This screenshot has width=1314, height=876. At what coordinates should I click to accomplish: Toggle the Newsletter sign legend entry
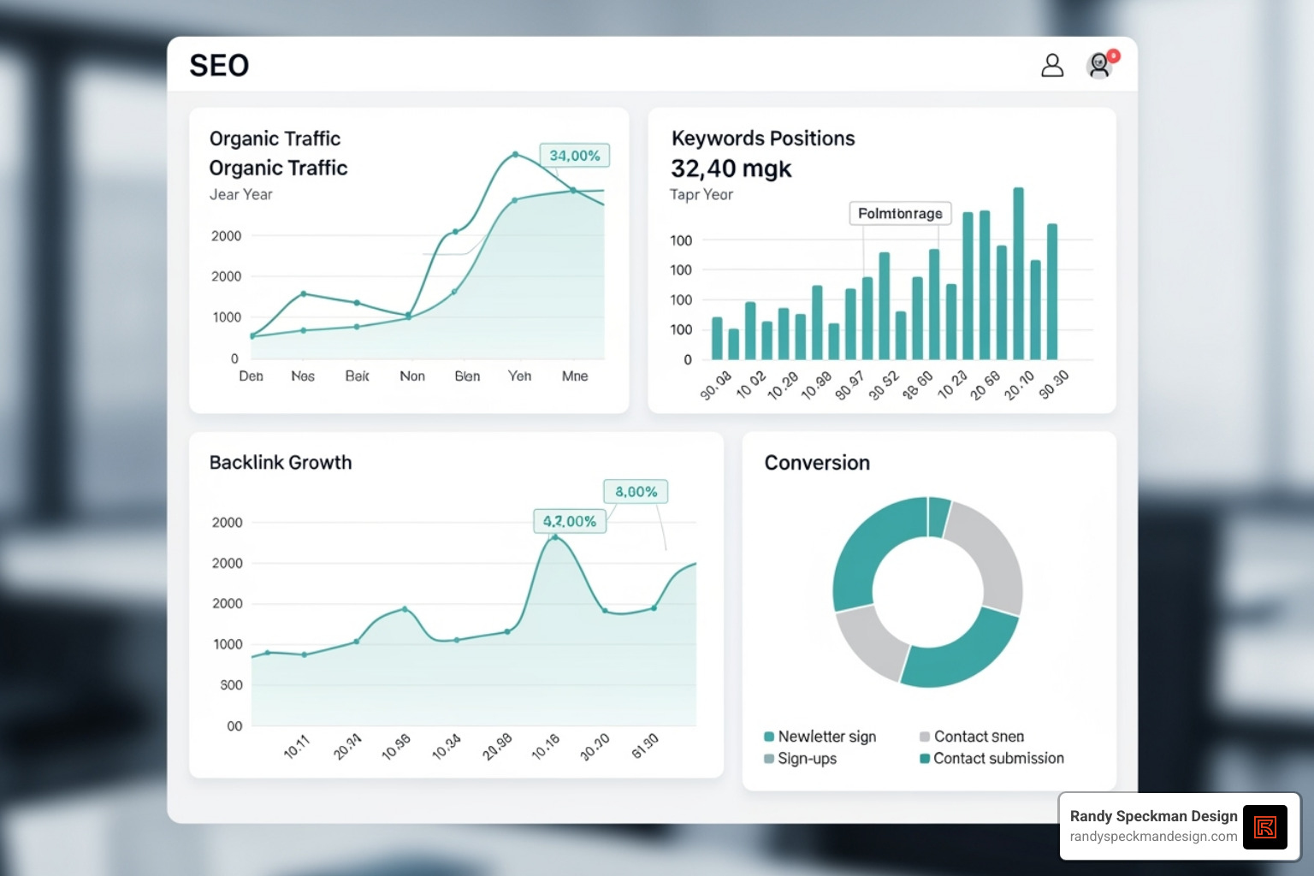point(827,737)
